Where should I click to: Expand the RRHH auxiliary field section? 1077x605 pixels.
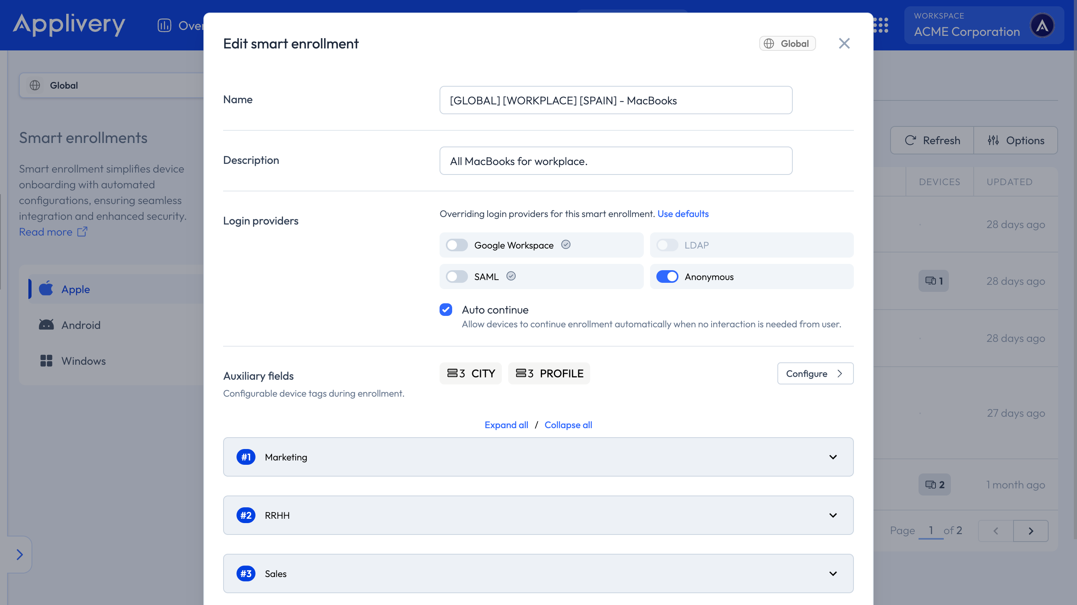(x=833, y=515)
